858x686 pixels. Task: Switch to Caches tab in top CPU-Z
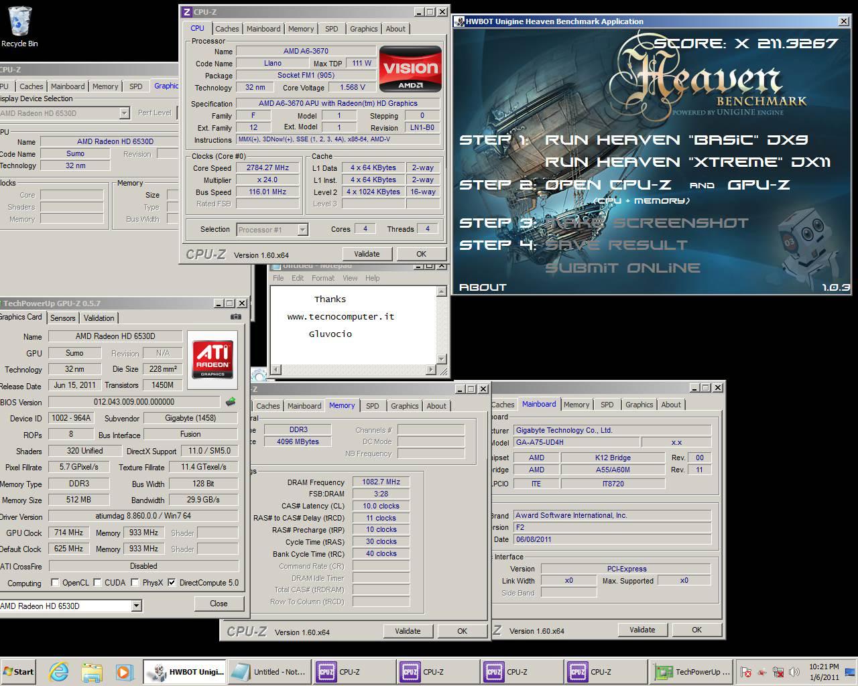pyautogui.click(x=227, y=29)
